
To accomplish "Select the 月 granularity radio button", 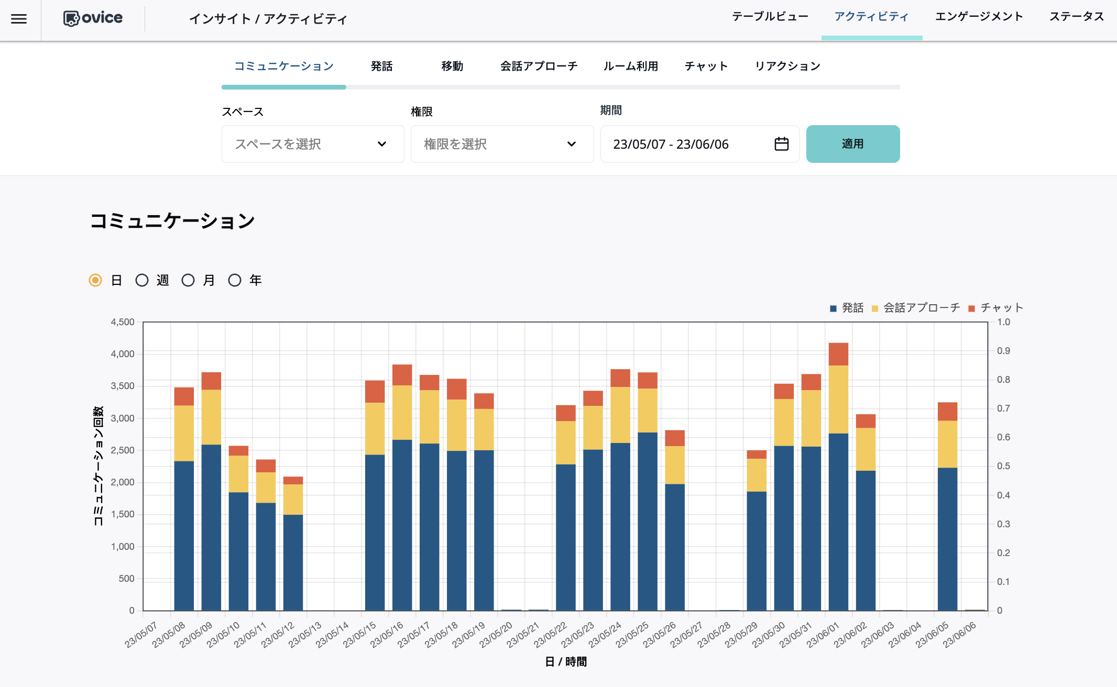I will coord(188,280).
